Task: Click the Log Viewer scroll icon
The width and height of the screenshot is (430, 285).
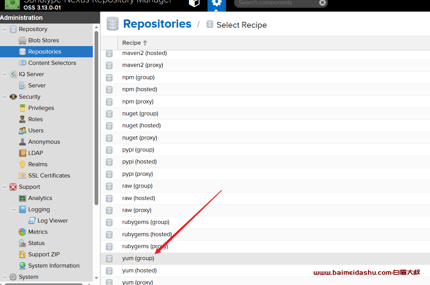Action: [x=32, y=220]
